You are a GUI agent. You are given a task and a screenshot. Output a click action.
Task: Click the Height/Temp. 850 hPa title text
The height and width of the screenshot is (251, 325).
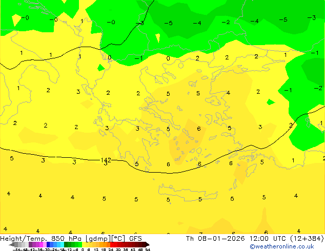(x=41, y=239)
